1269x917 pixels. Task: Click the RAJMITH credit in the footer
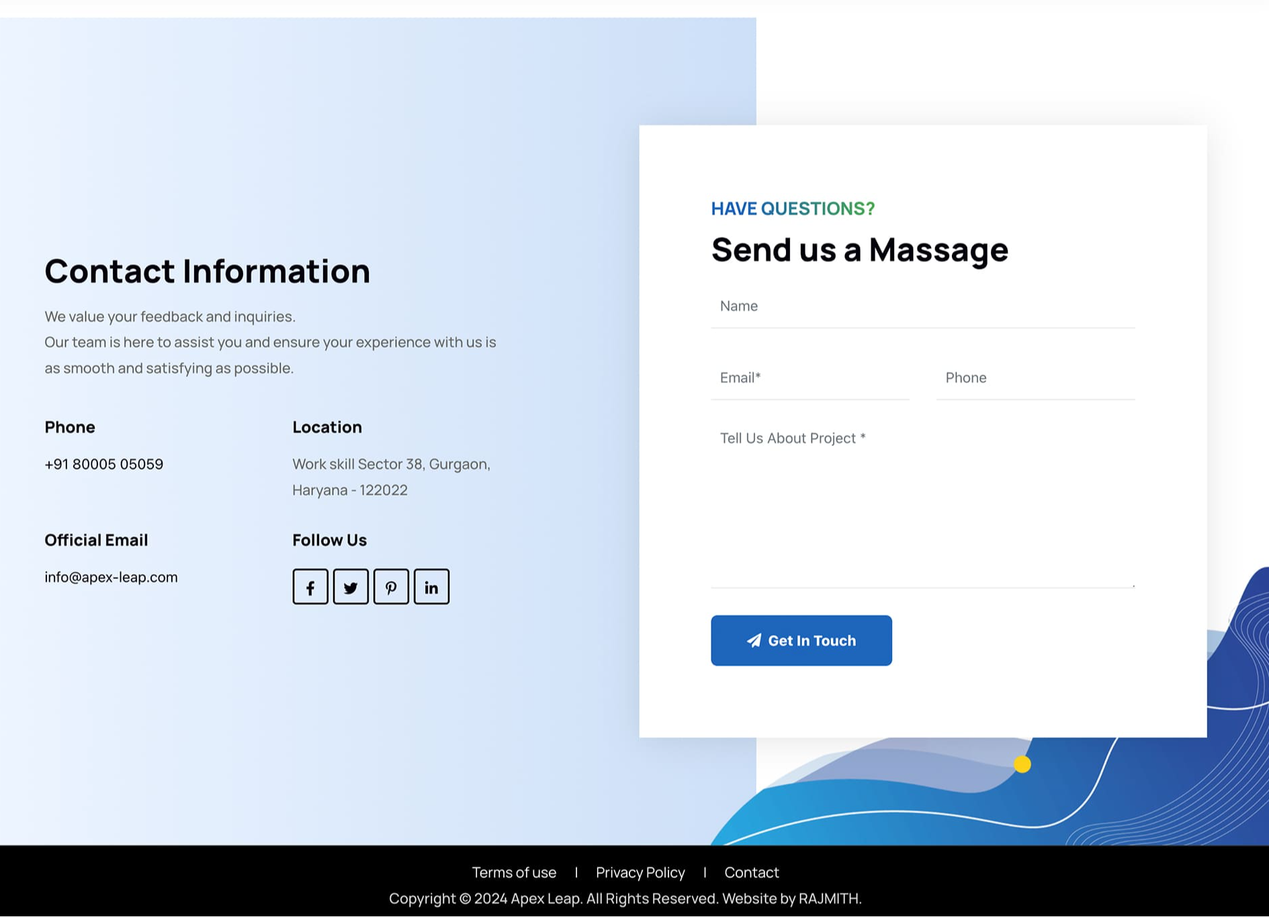828,899
